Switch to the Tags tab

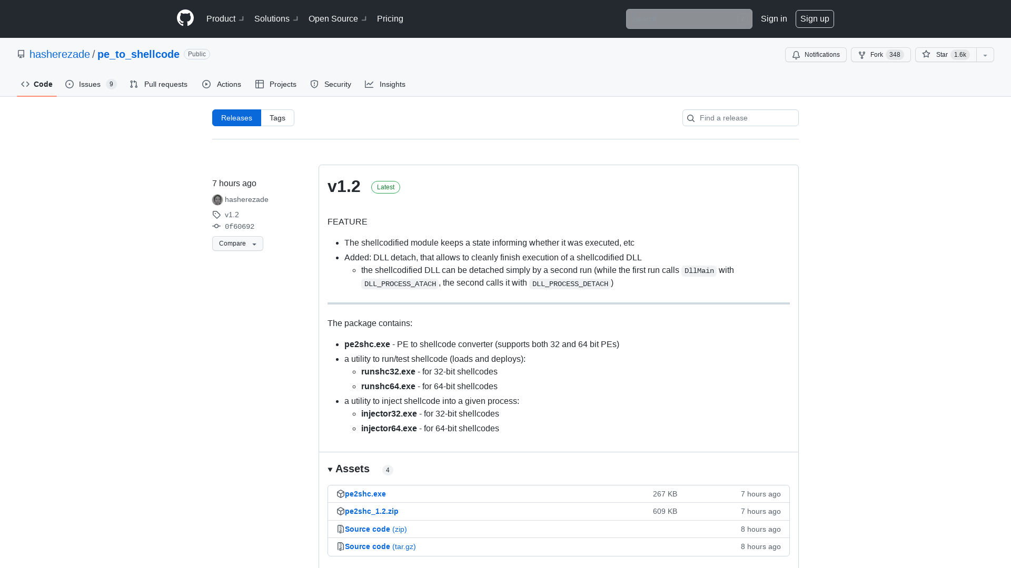tap(277, 118)
